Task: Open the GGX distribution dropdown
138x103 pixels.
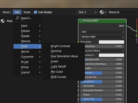Action: click(x=102, y=32)
